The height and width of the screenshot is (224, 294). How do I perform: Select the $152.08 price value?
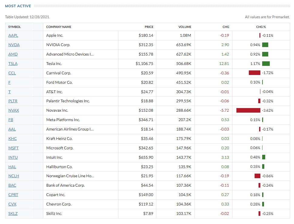(146, 110)
